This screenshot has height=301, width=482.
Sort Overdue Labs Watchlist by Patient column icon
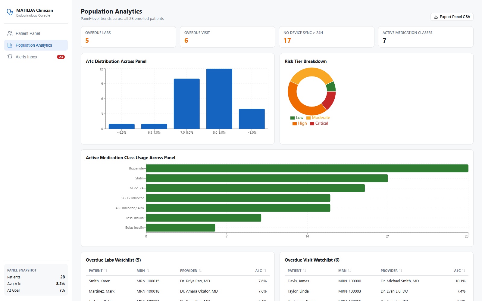[x=106, y=271]
